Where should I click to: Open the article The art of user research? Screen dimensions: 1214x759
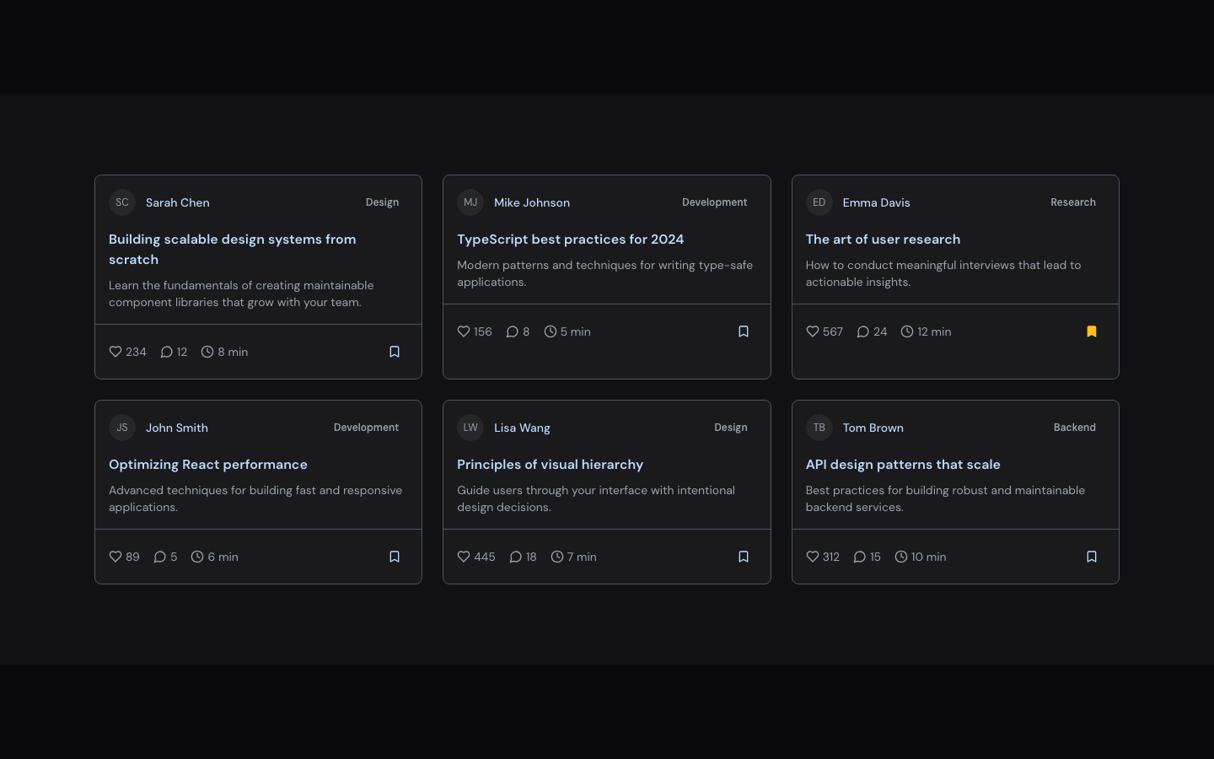tap(883, 240)
